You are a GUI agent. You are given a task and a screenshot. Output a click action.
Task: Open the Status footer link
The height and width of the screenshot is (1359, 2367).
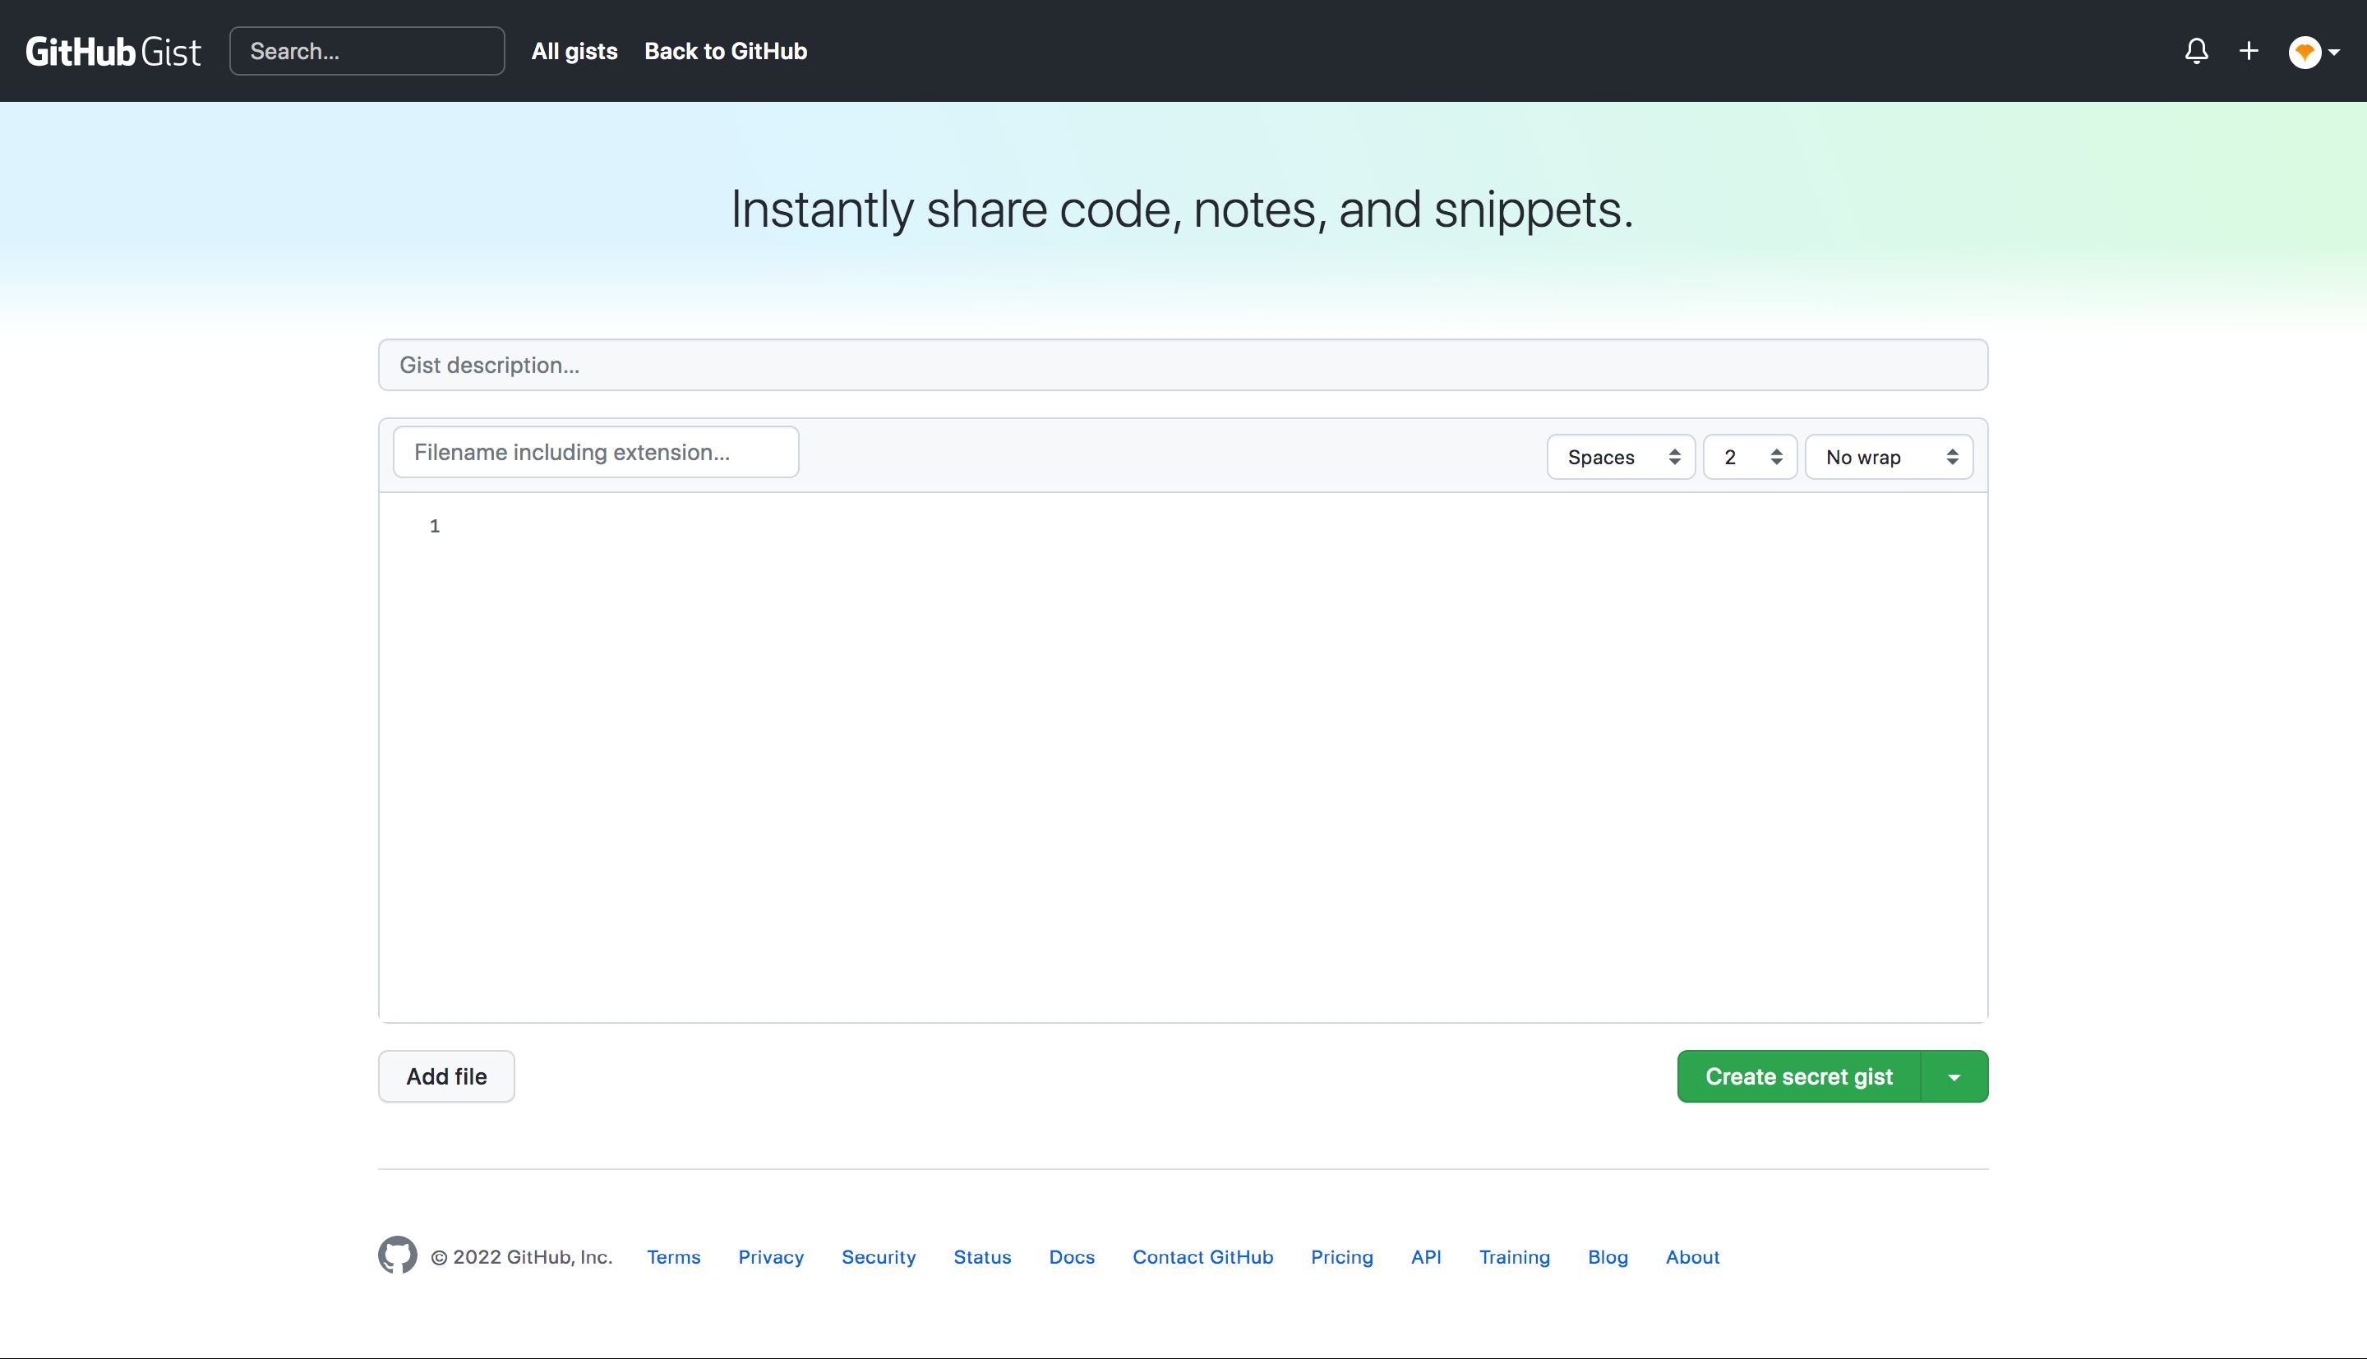point(983,1257)
